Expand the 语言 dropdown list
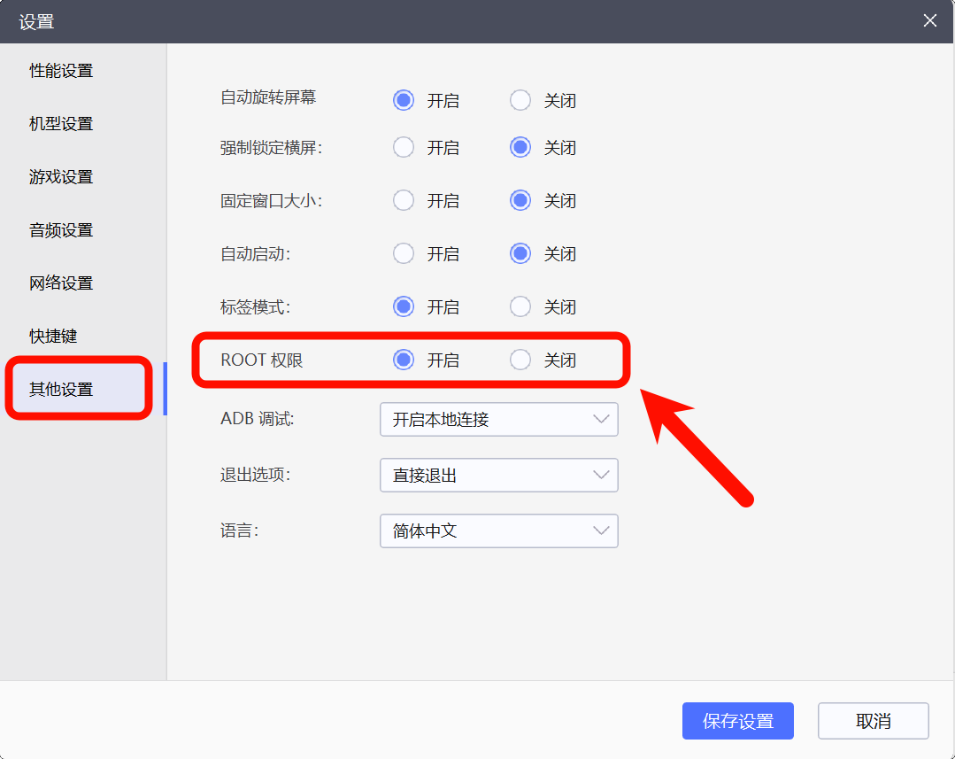Viewport: 955px width, 759px height. click(x=498, y=531)
